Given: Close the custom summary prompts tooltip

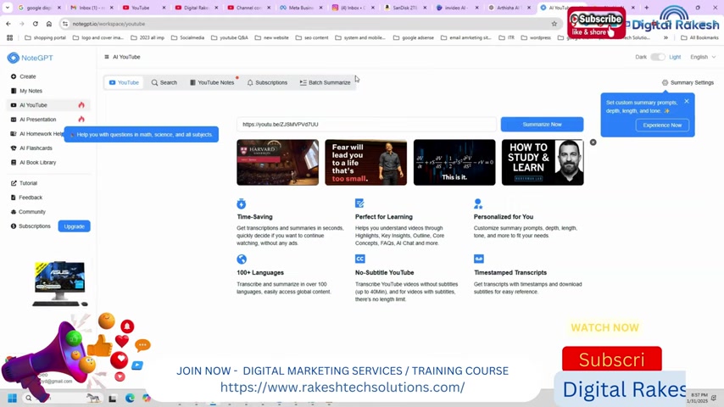Looking at the screenshot, I should tap(687, 101).
